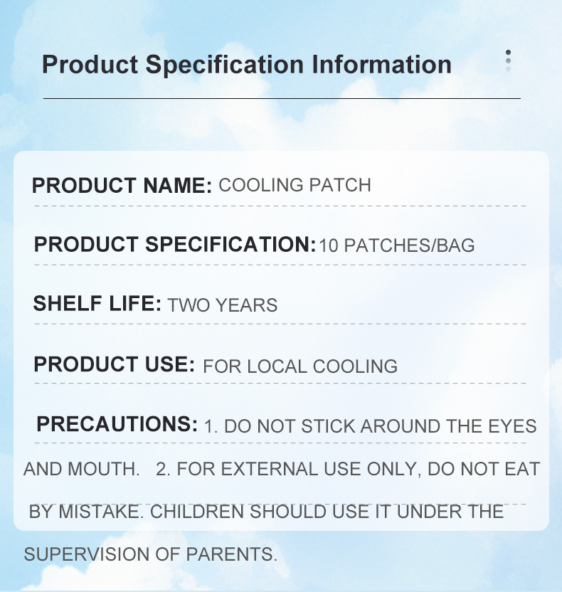
Task: Click the horizontal divider under the heading
Action: point(282,98)
